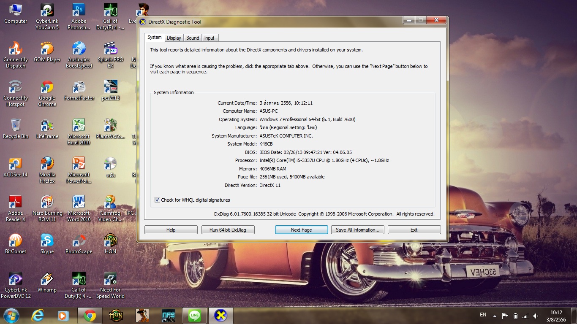
Task: Open the Computer desktop icon
Action: coord(16,14)
